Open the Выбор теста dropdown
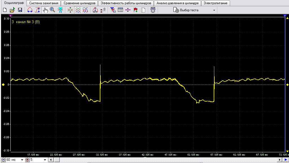Viewport: 289px width, 163px height. point(195,10)
